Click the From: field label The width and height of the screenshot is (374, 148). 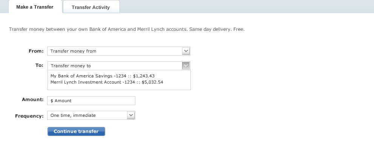coord(36,51)
